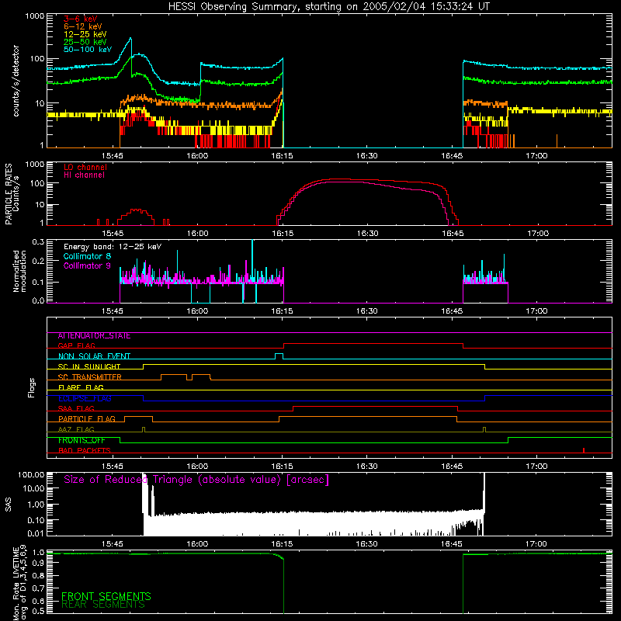The height and width of the screenshot is (621, 621).
Task: Click the ATTENUATOR_STATE flag label
Action: coord(94,336)
